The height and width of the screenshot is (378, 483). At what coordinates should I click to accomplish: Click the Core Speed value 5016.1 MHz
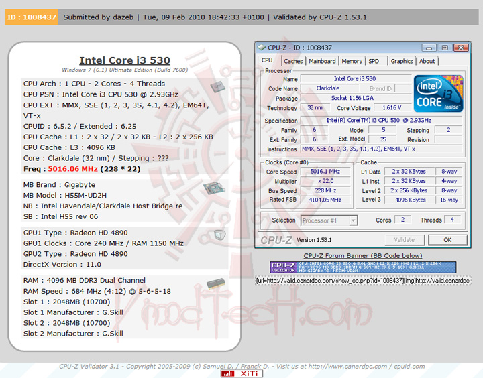click(x=325, y=172)
